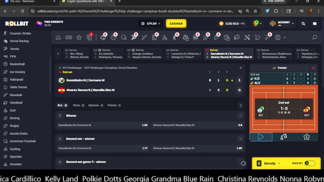
Task: Open my bets slip icon with red badge
Action: (89, 37)
